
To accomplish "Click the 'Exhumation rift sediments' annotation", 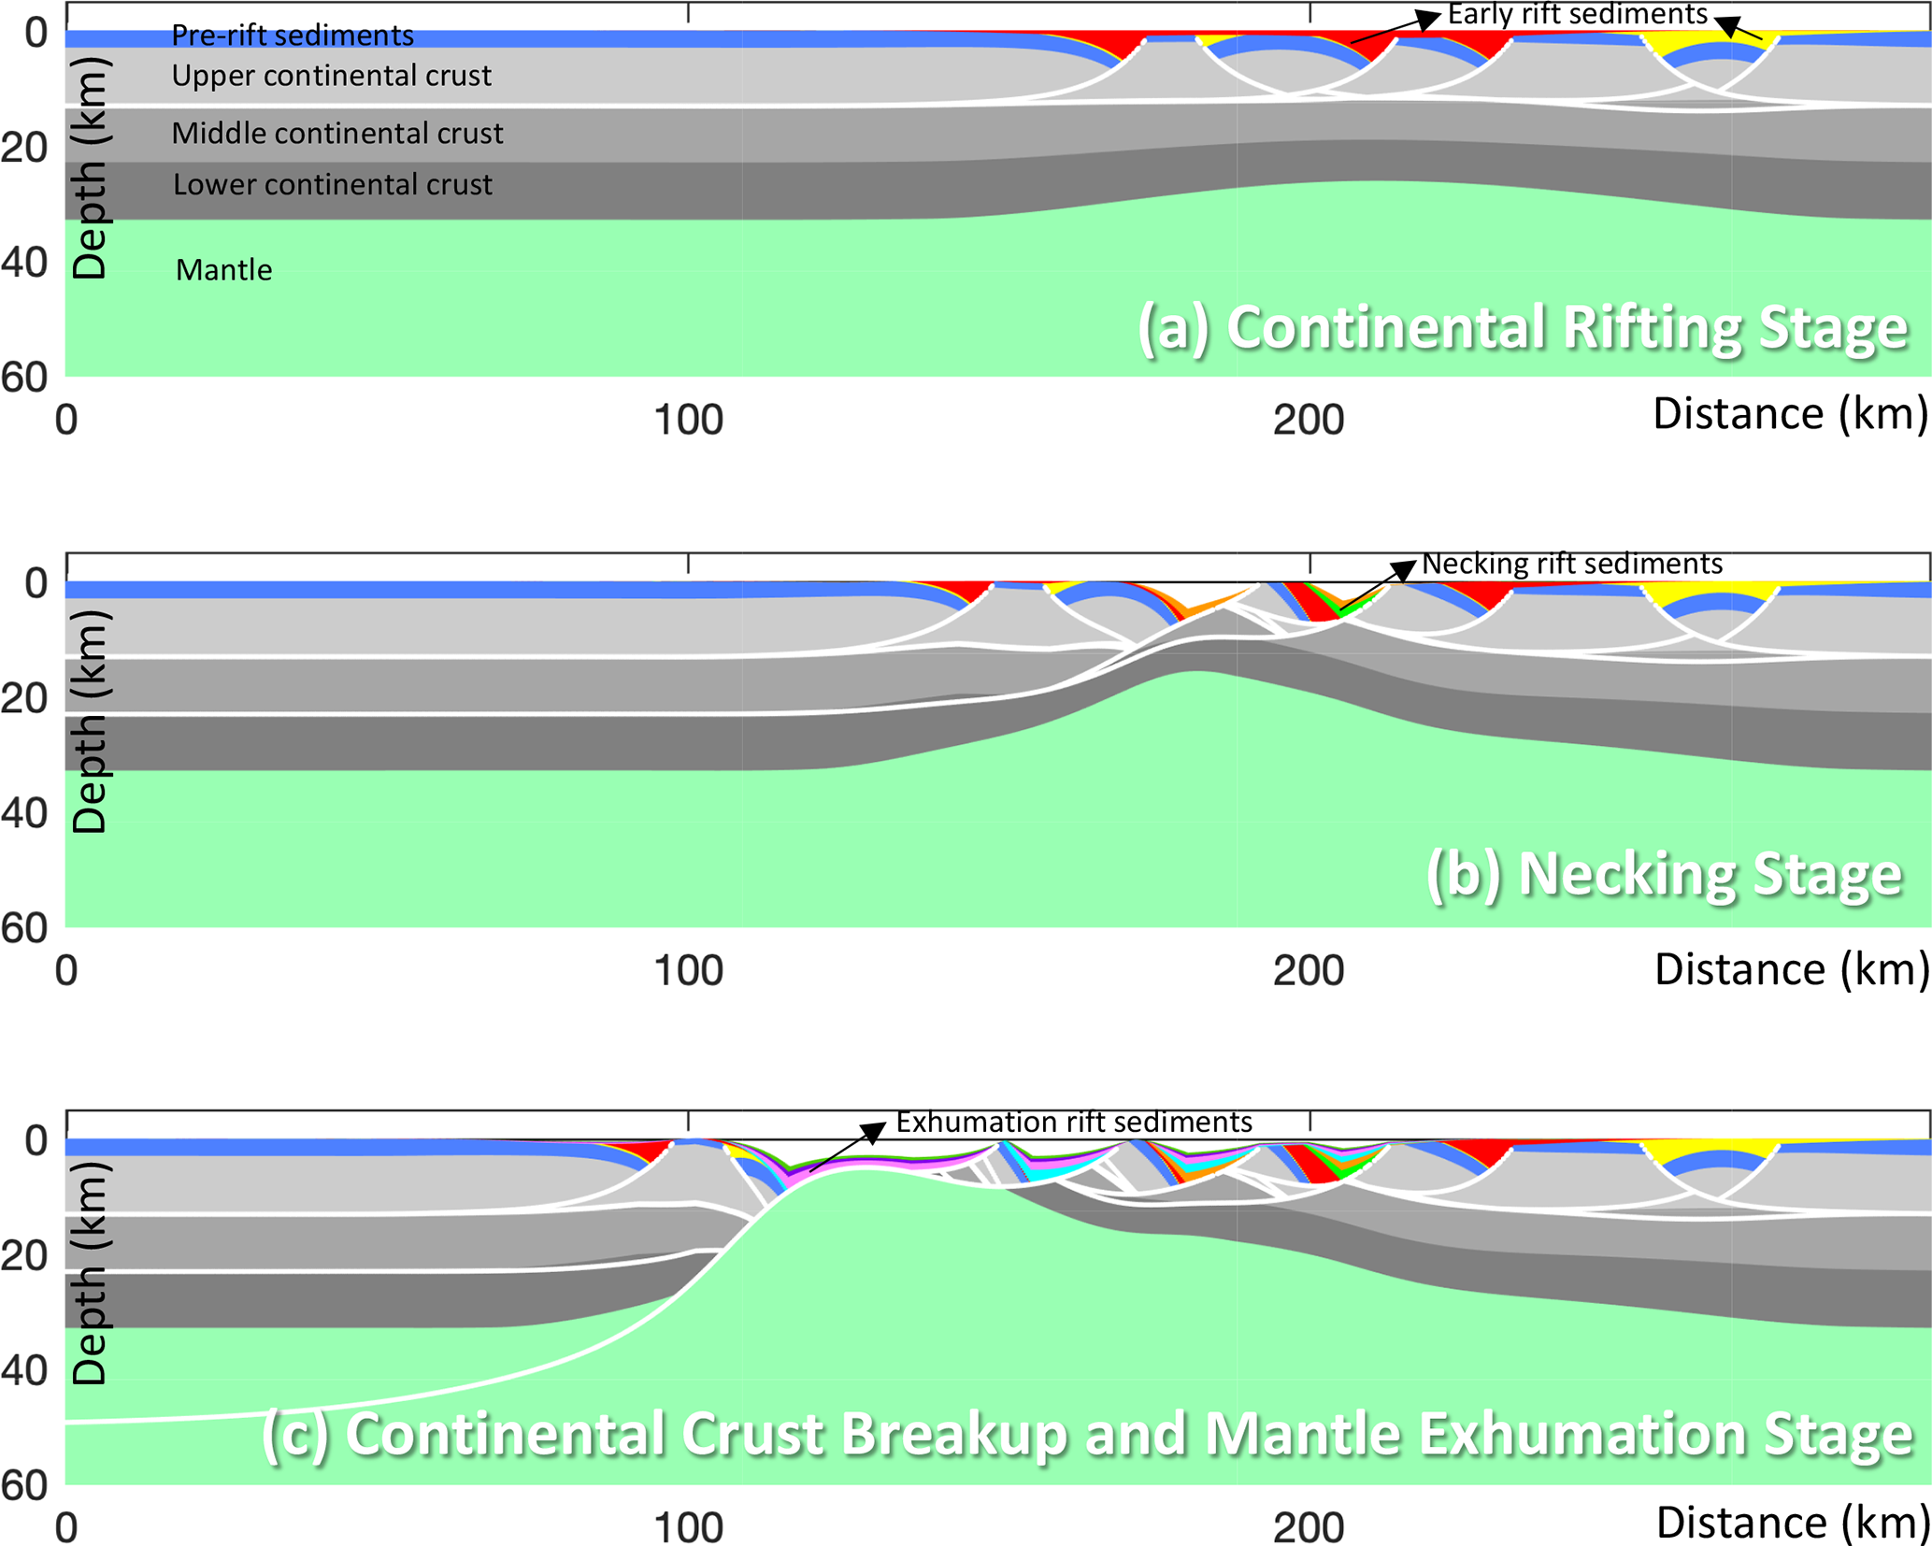I will click(x=1073, y=1122).
